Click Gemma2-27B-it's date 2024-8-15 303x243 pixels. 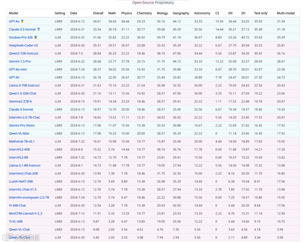click(77, 101)
